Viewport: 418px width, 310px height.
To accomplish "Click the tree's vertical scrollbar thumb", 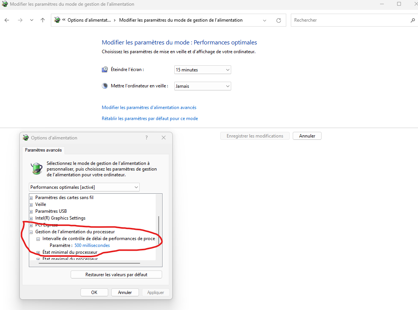I will click(x=159, y=230).
